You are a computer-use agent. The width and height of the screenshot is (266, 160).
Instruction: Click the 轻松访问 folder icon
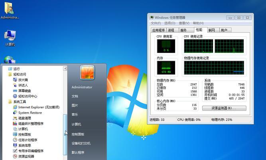tap(10, 74)
